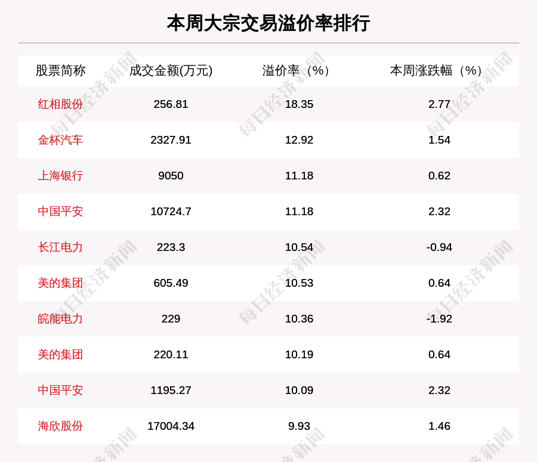This screenshot has width=537, height=462.
Task: Select premium rate 10.19
Action: point(300,355)
